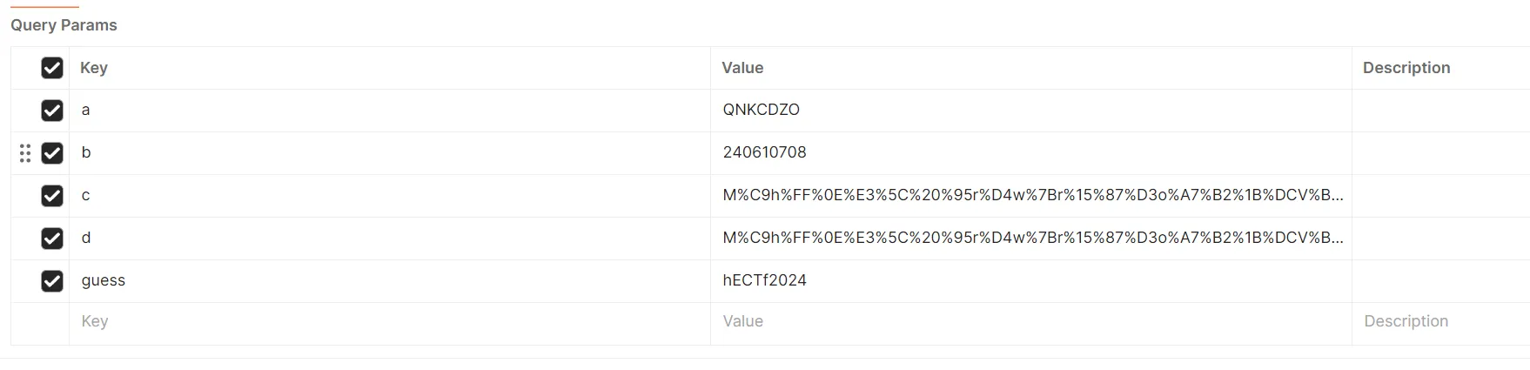Click the key field containing 'd'
Image resolution: width=1530 pixels, height=370 pixels.
pos(86,239)
